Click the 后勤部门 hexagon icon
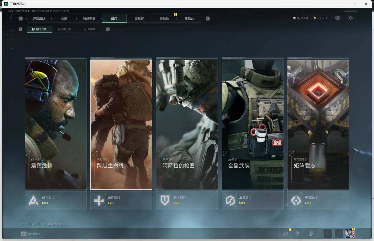The height and width of the screenshot is (241, 374). (230, 200)
